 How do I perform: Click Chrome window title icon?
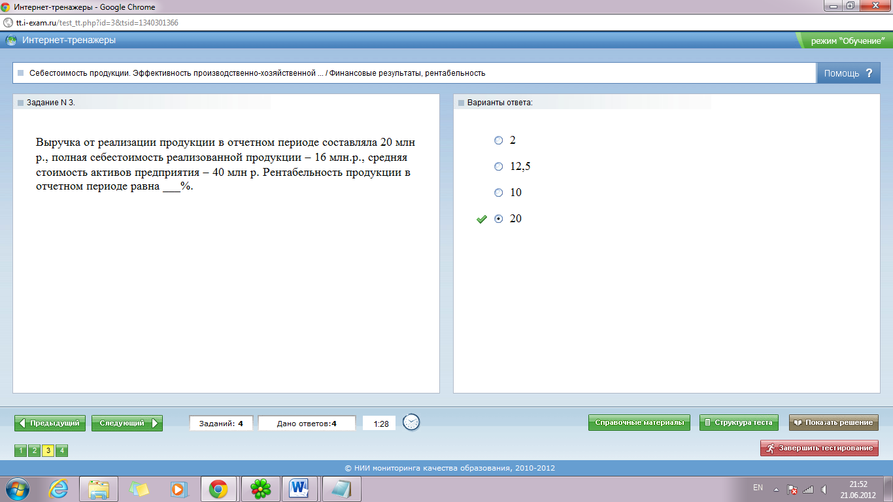pyautogui.click(x=5, y=7)
